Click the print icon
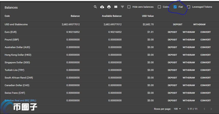 coord(109,7)
